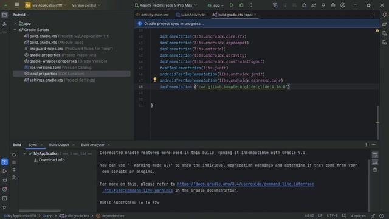Close the Build Output tab

[74, 145]
